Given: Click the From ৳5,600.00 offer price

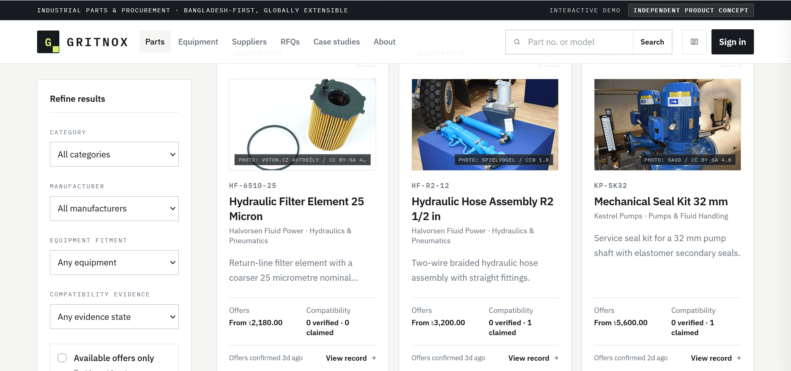Looking at the screenshot, I should click(x=621, y=323).
